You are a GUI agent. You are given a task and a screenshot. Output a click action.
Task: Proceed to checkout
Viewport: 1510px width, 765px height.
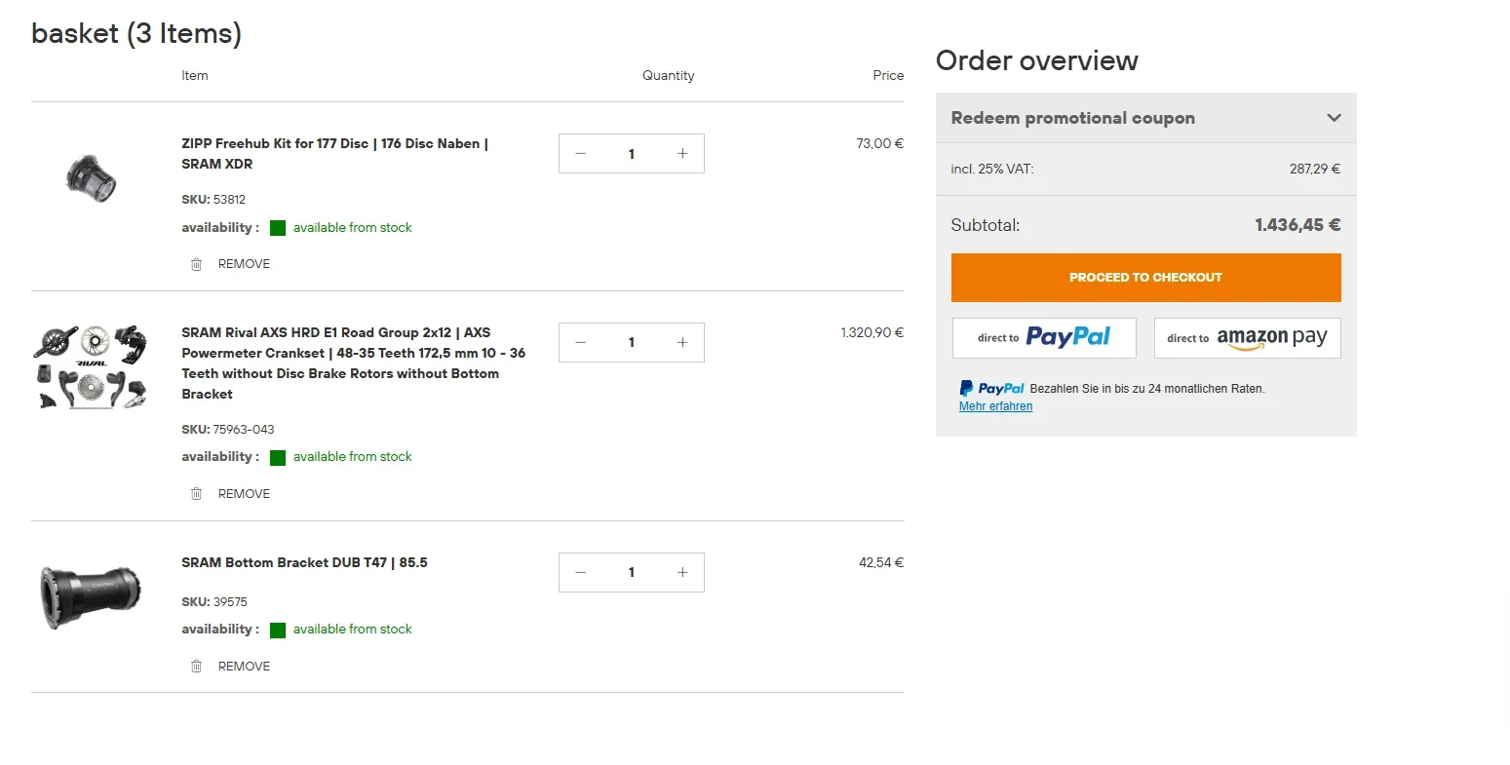pyautogui.click(x=1145, y=278)
